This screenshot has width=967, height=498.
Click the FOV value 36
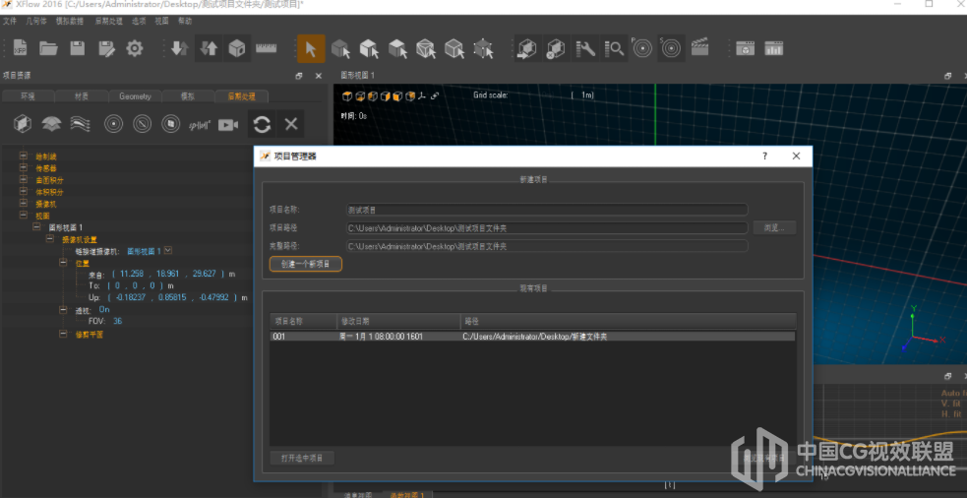tap(117, 322)
